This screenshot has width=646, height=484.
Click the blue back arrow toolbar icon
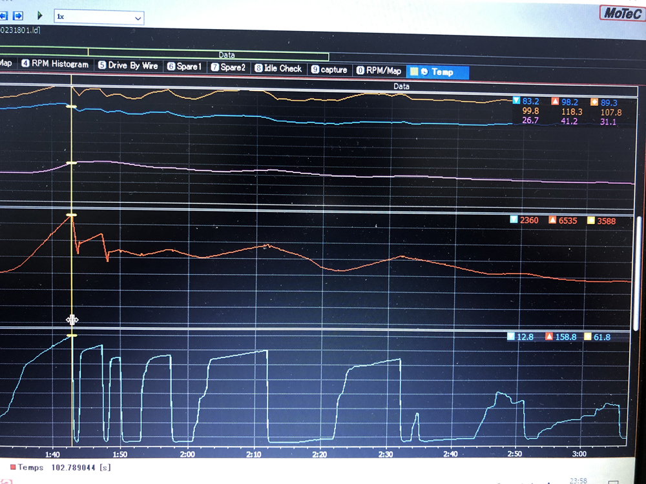tap(3, 15)
